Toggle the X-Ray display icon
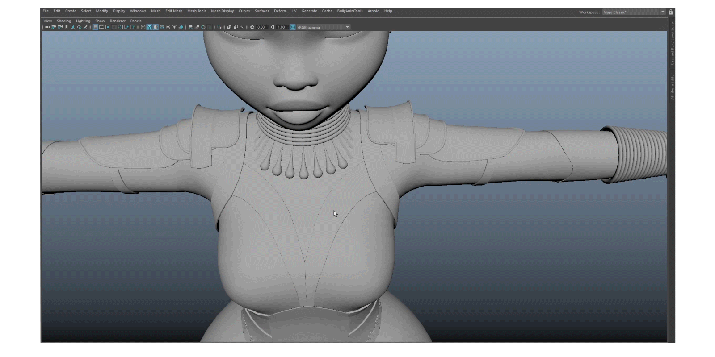Viewport: 715px width, 357px height. (x=229, y=27)
